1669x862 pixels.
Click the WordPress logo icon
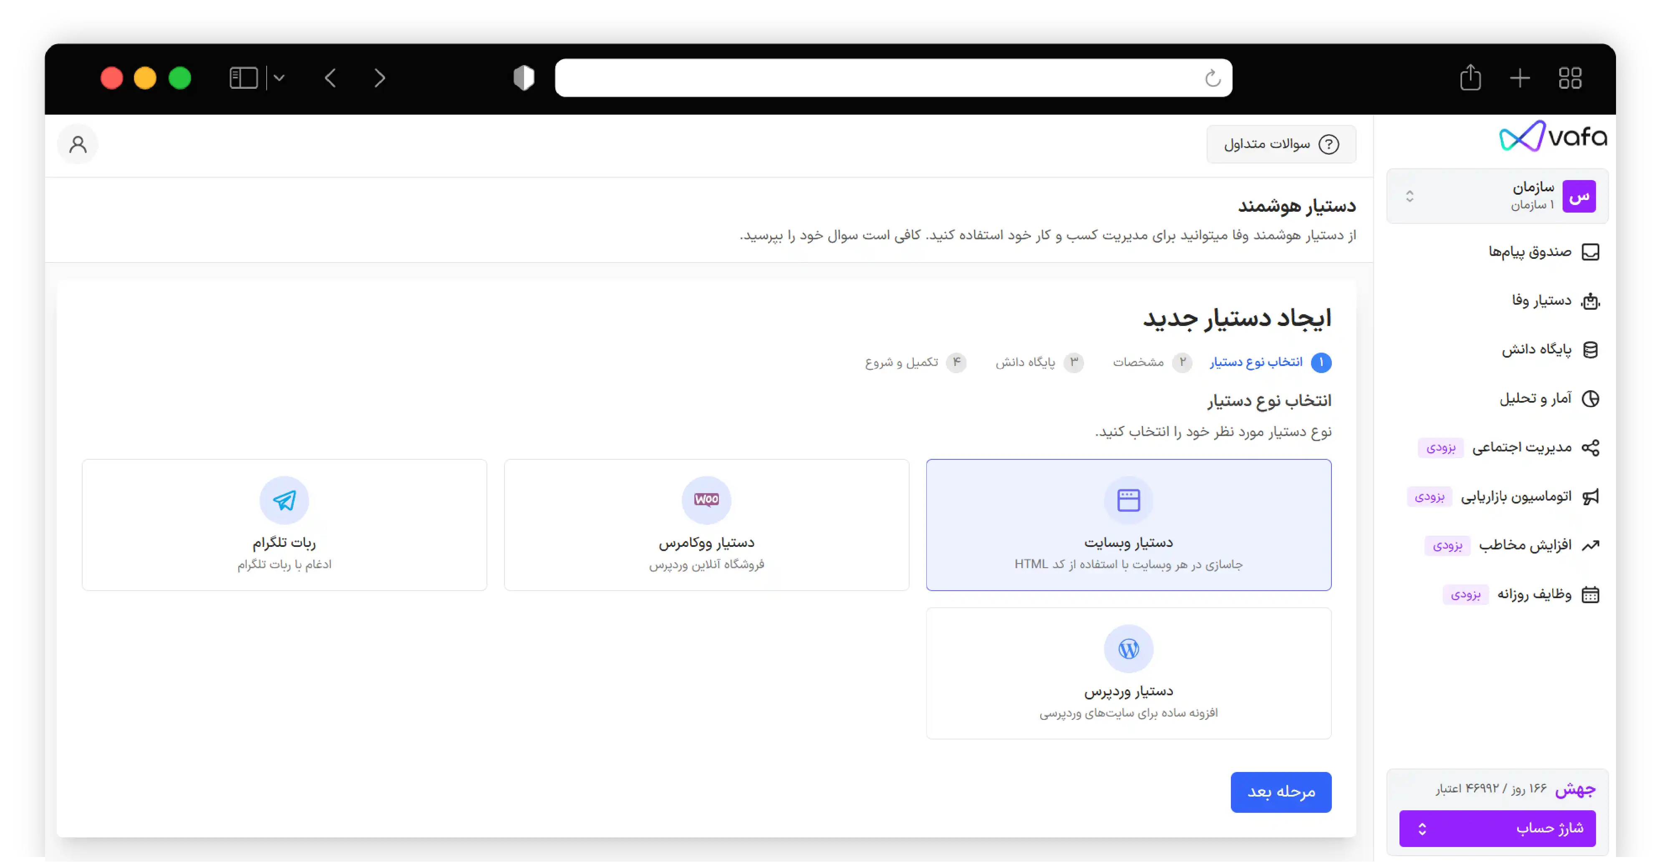(x=1129, y=649)
